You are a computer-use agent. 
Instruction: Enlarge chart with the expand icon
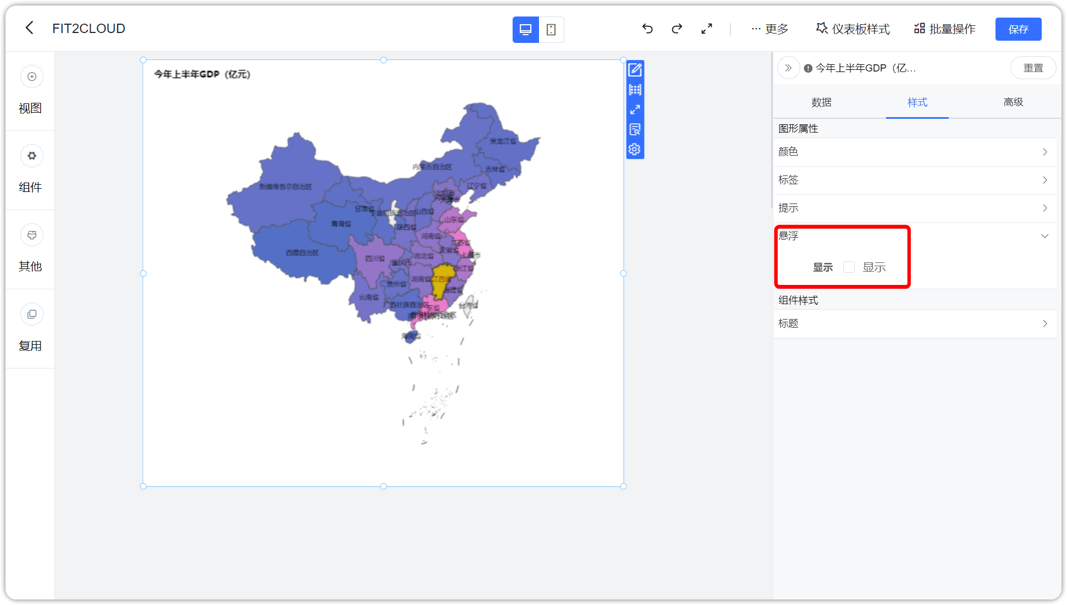(x=635, y=109)
